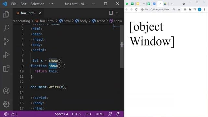Switch to the Google Docs tab

click(154, 4)
